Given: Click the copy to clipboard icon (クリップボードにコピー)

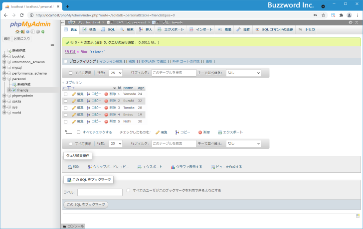Looking at the screenshot, I should click(90, 167).
